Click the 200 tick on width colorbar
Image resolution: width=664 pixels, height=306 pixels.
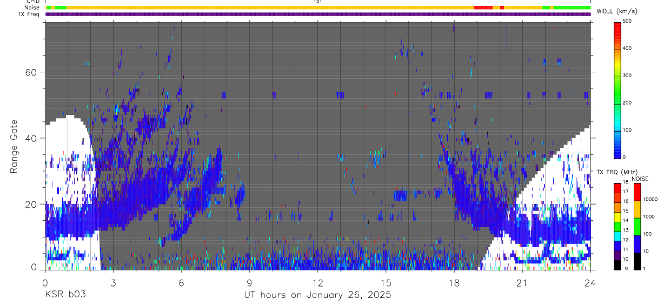click(628, 103)
